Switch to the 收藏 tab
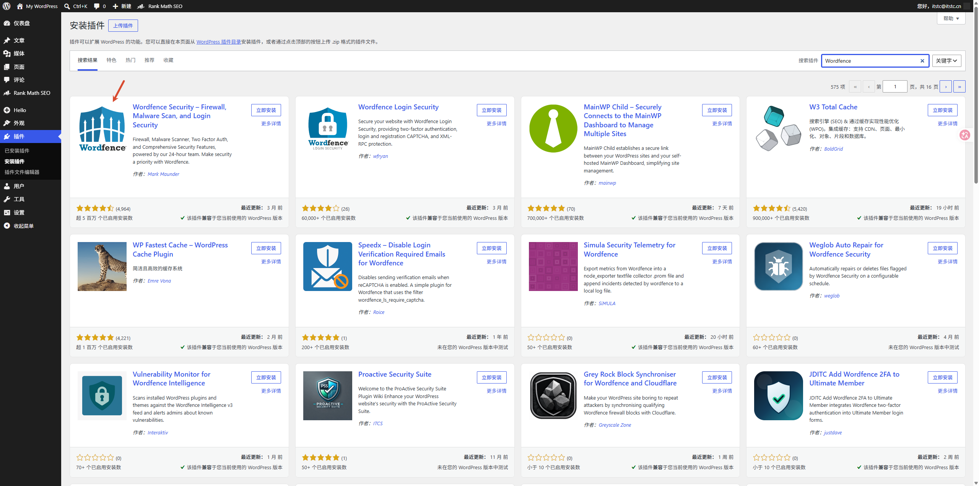The height and width of the screenshot is (486, 979). coord(168,60)
